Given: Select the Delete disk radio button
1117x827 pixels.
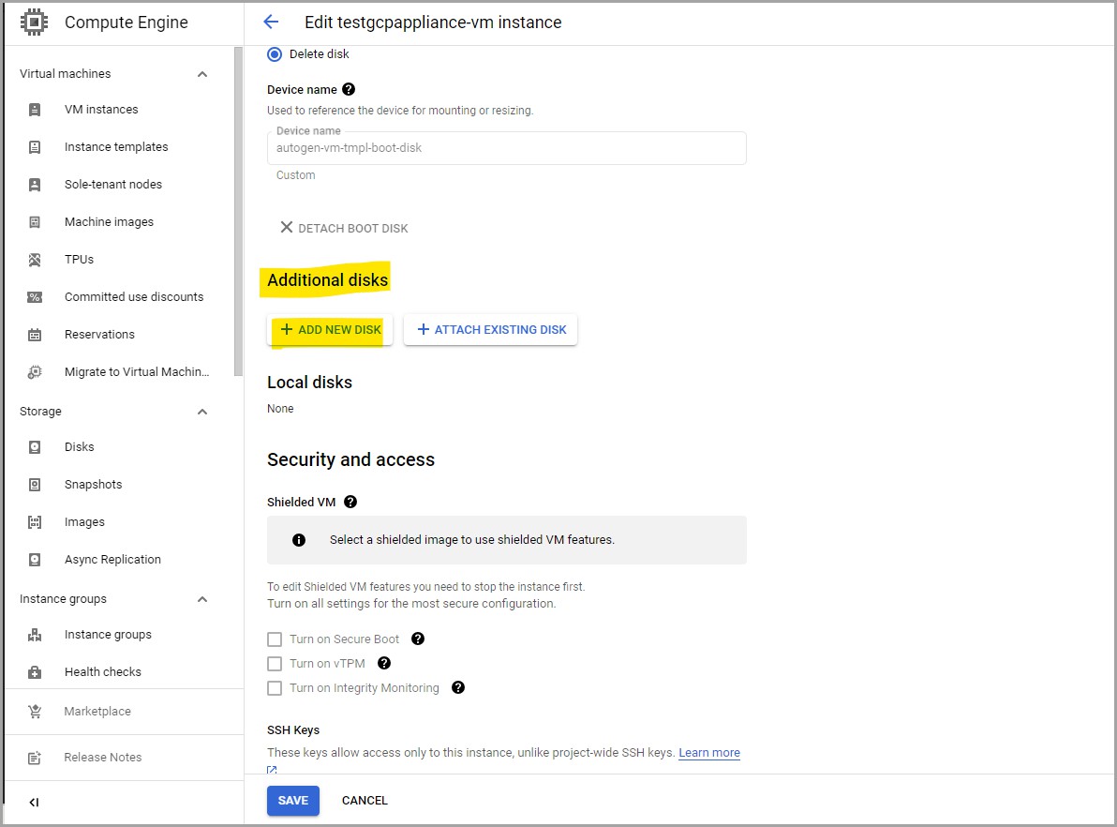Looking at the screenshot, I should pyautogui.click(x=275, y=54).
